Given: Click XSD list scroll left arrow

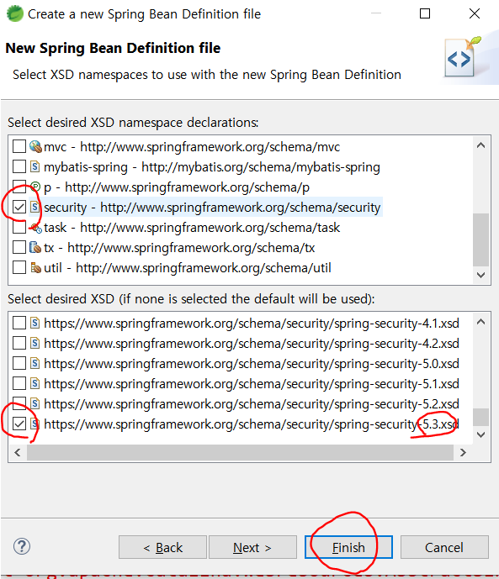Looking at the screenshot, I should tap(18, 452).
